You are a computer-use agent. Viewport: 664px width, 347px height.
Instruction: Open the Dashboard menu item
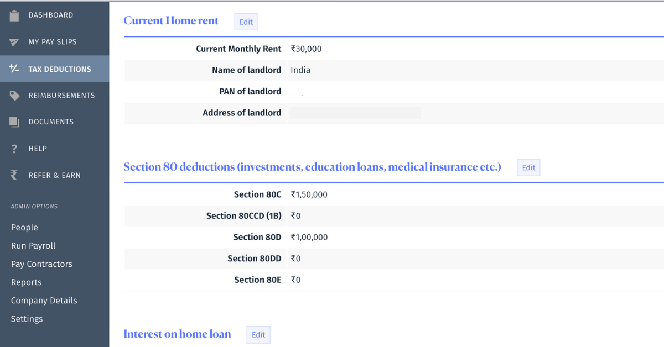50,15
